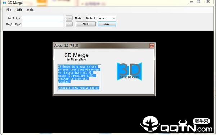Maximize the 3D Merge window
The height and width of the screenshot is (135, 216).
tap(198, 2)
